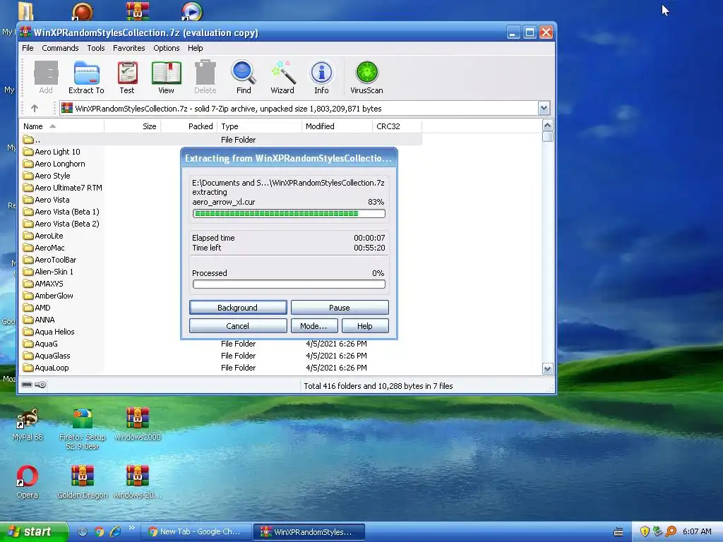723x542 pixels.
Task: Open MyPal 68 desktop shortcut
Action: point(28,424)
